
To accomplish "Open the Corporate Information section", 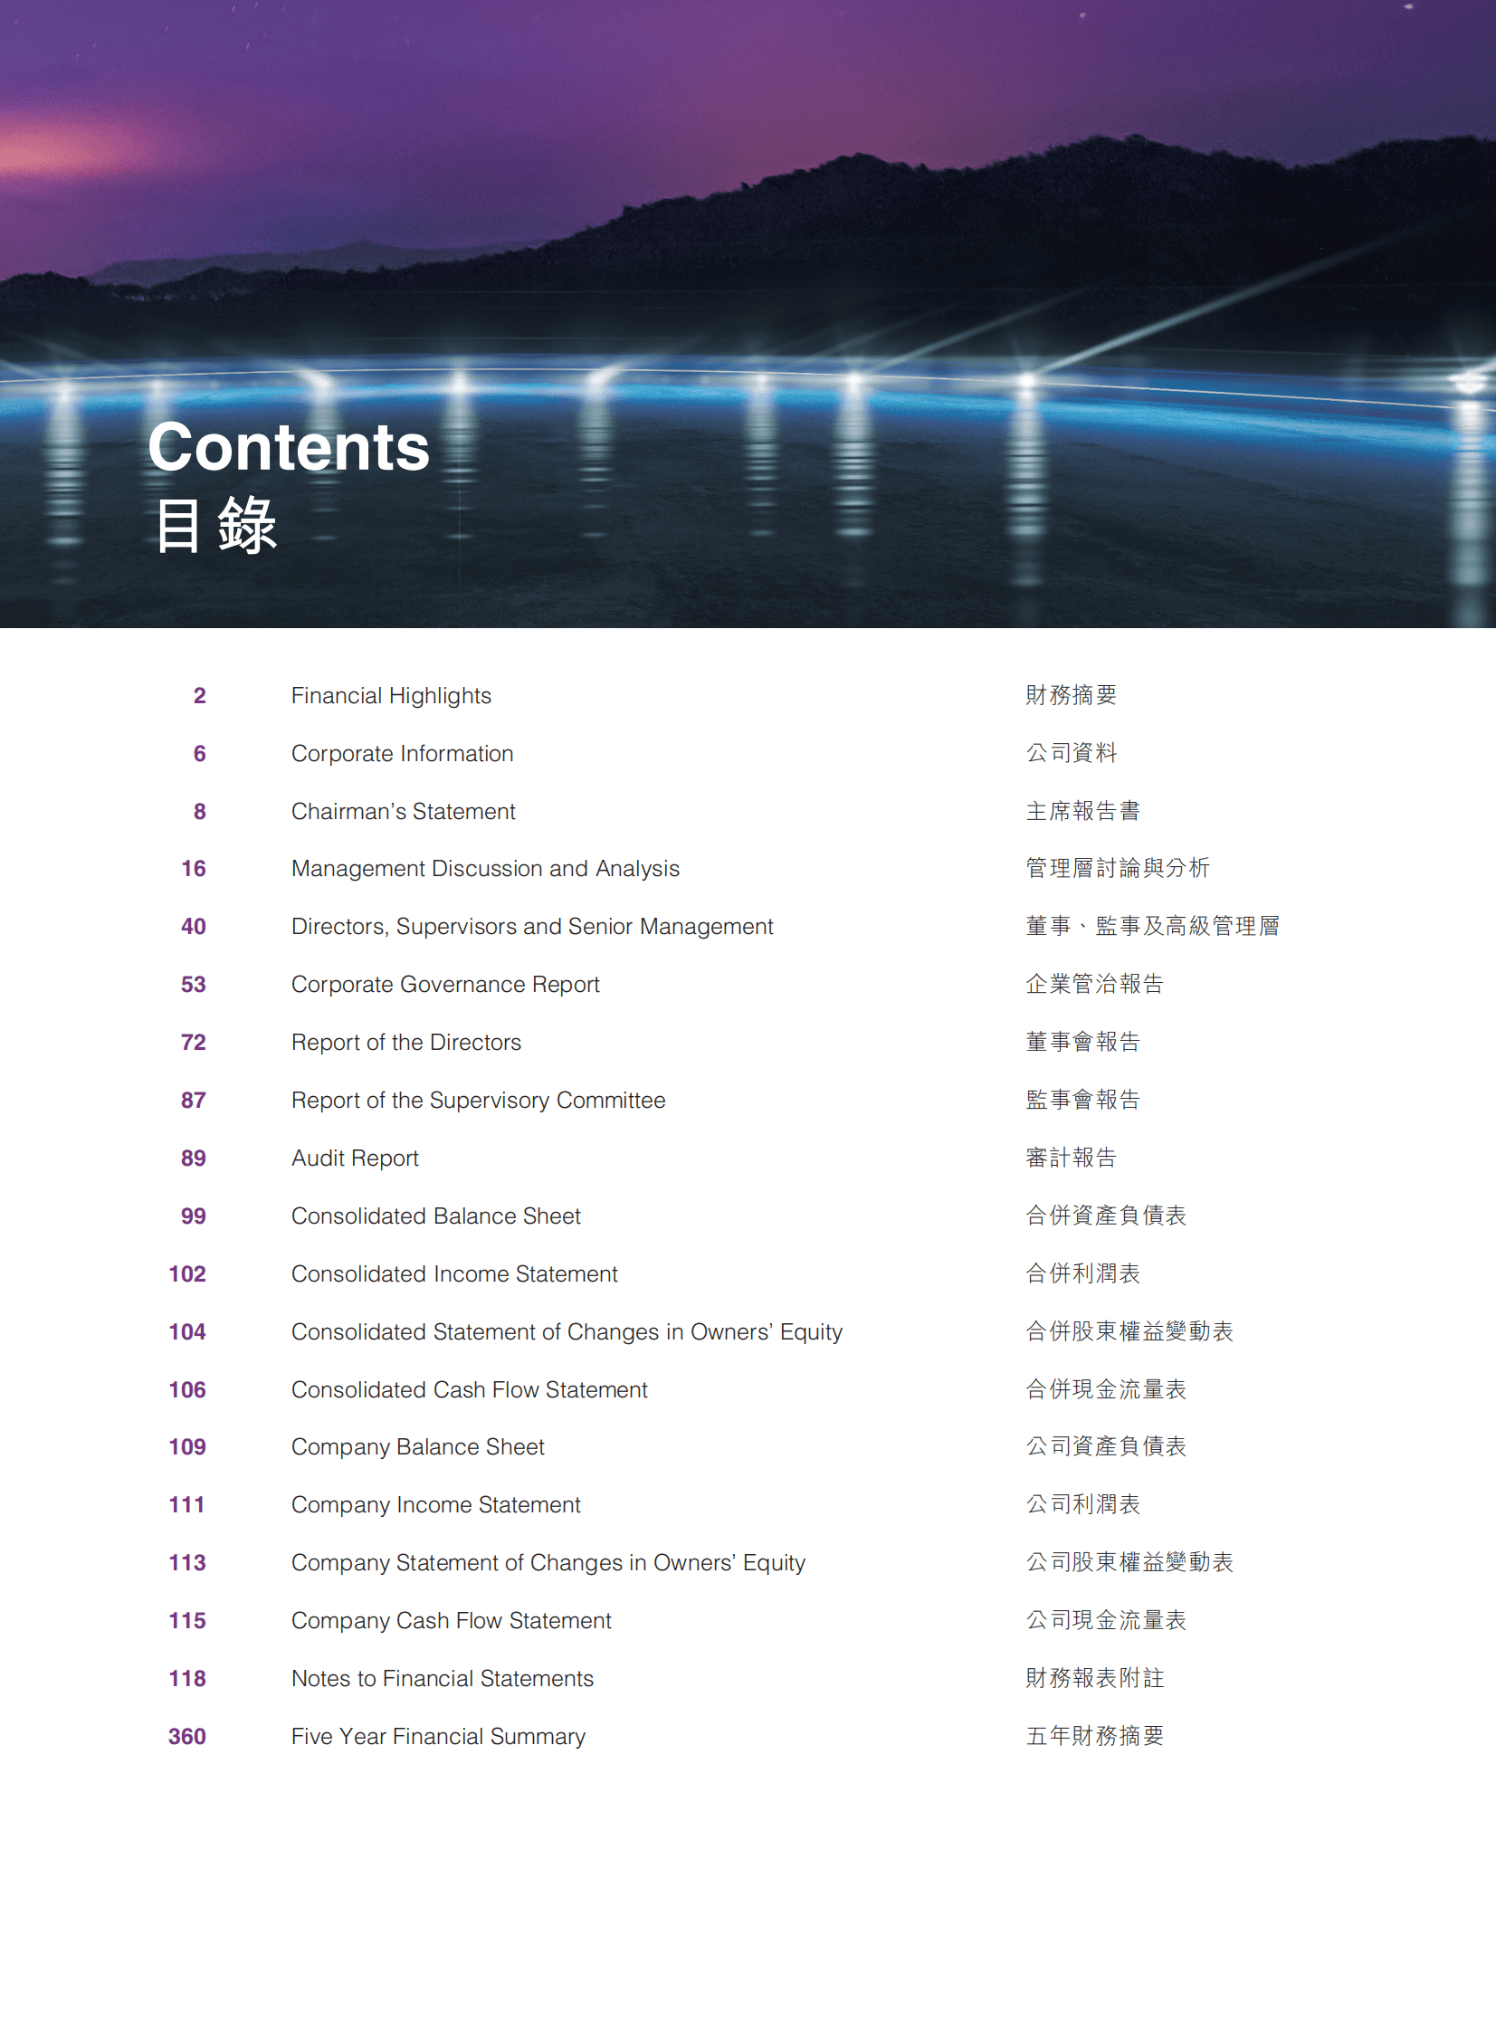I will pyautogui.click(x=402, y=753).
